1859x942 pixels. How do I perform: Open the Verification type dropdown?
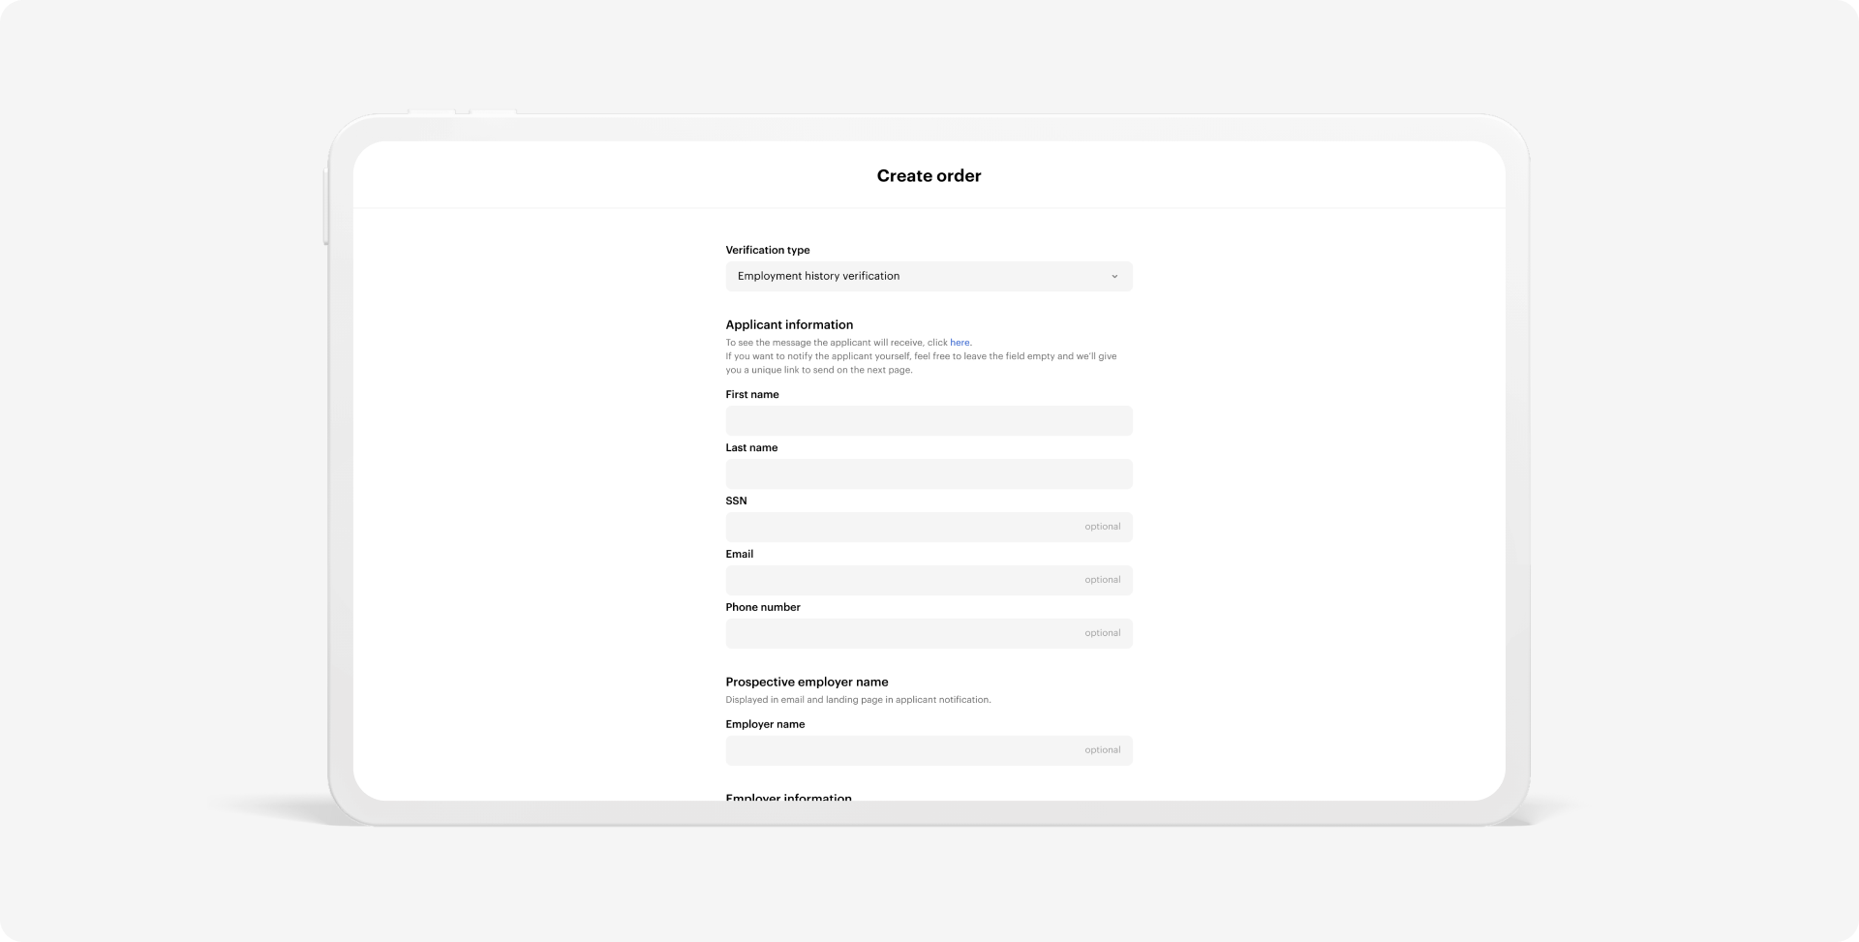[929, 276]
